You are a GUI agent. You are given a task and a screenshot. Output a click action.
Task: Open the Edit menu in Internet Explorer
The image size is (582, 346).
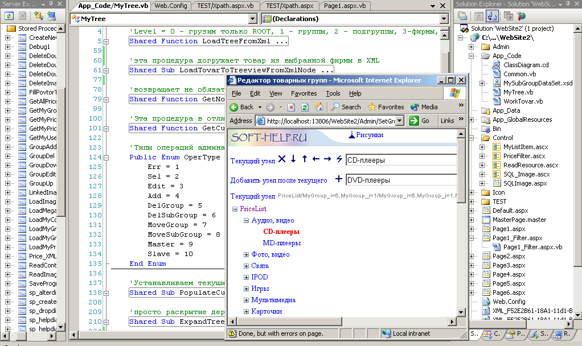pos(255,93)
